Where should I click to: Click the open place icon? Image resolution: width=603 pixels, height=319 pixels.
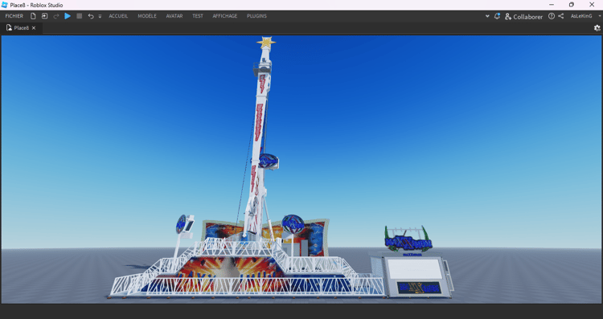point(44,16)
